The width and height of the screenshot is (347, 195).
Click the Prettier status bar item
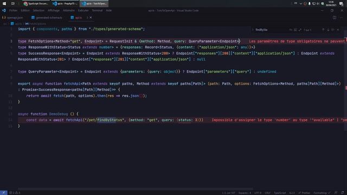click(x=304, y=193)
